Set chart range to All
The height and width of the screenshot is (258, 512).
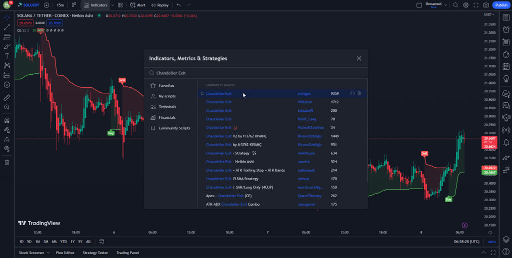click(x=88, y=242)
